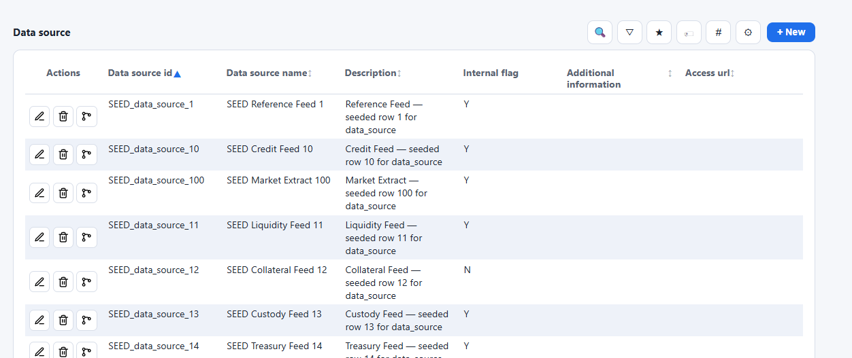Open the filter triangle icon

click(x=629, y=33)
